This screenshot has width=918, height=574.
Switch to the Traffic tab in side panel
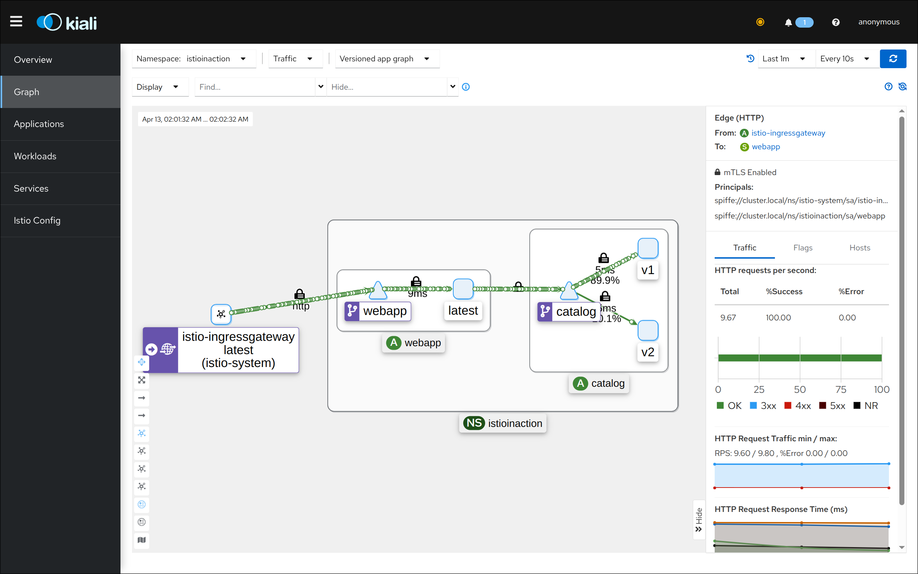pos(744,248)
